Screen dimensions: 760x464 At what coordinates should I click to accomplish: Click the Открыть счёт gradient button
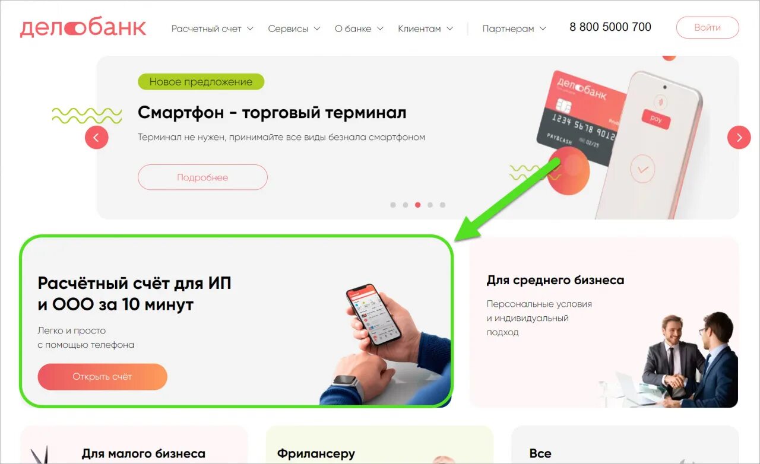point(102,377)
